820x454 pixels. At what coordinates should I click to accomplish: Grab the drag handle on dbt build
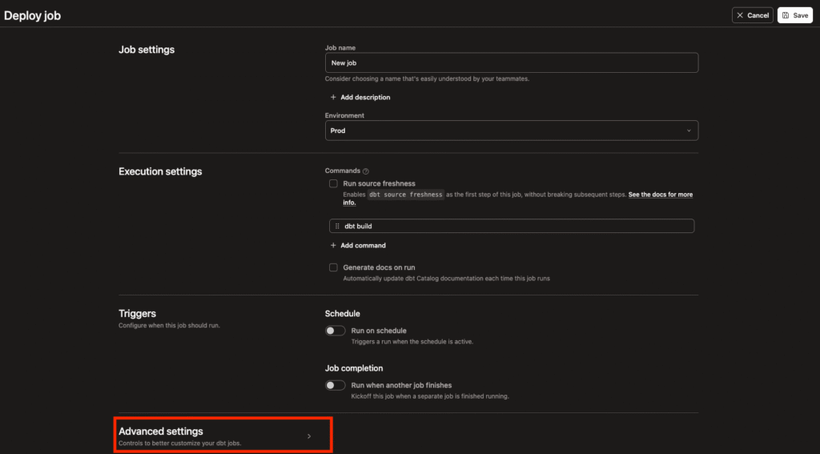coord(337,227)
